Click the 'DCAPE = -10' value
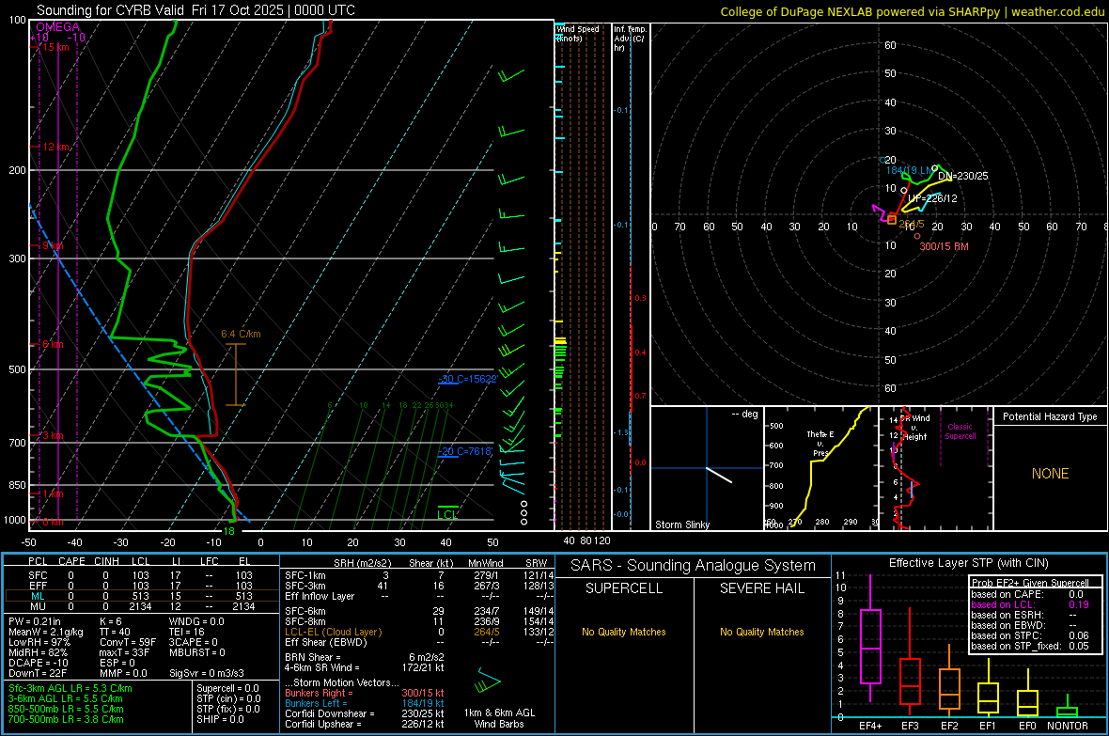Image resolution: width=1109 pixels, height=736 pixels. (x=38, y=663)
